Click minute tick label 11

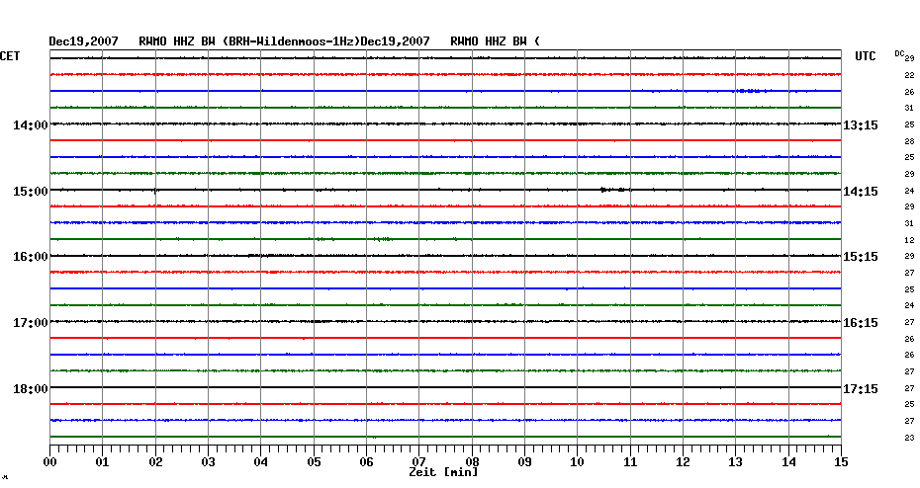[x=630, y=462]
